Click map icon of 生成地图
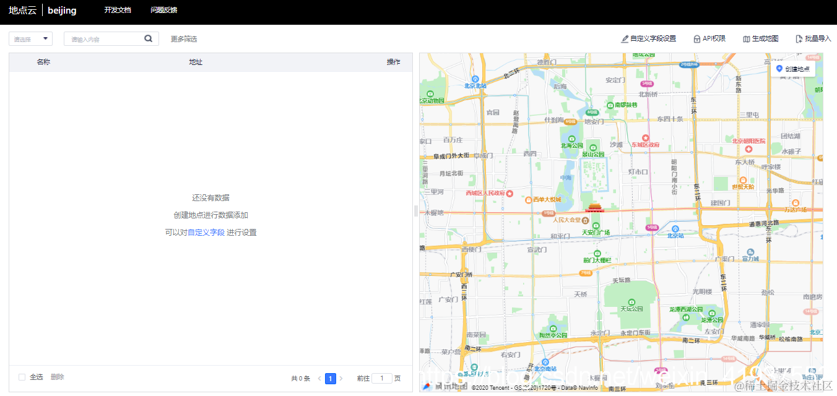The image size is (837, 396). coord(747,39)
